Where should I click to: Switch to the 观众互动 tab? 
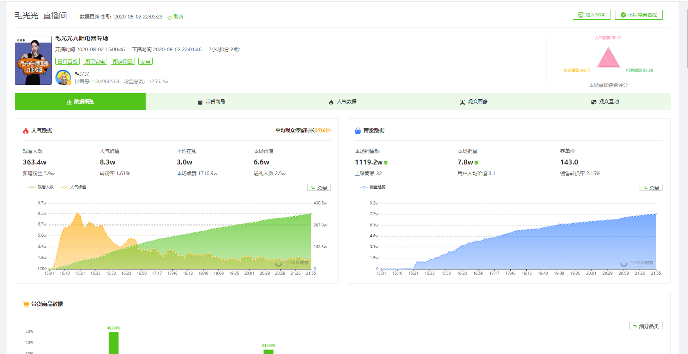coord(605,102)
